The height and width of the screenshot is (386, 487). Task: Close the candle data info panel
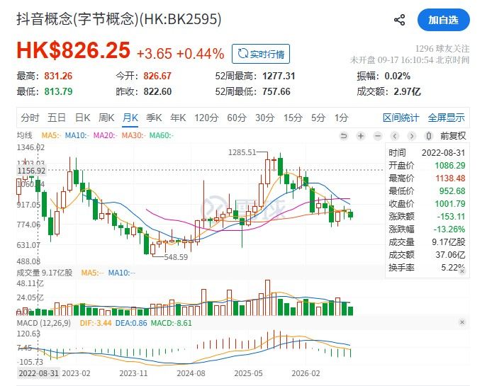[462, 271]
